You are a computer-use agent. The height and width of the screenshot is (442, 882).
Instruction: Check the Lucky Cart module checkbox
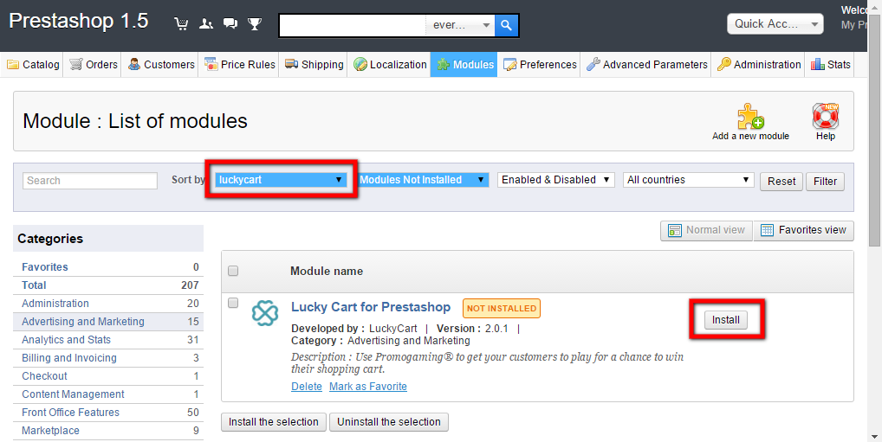tap(233, 304)
